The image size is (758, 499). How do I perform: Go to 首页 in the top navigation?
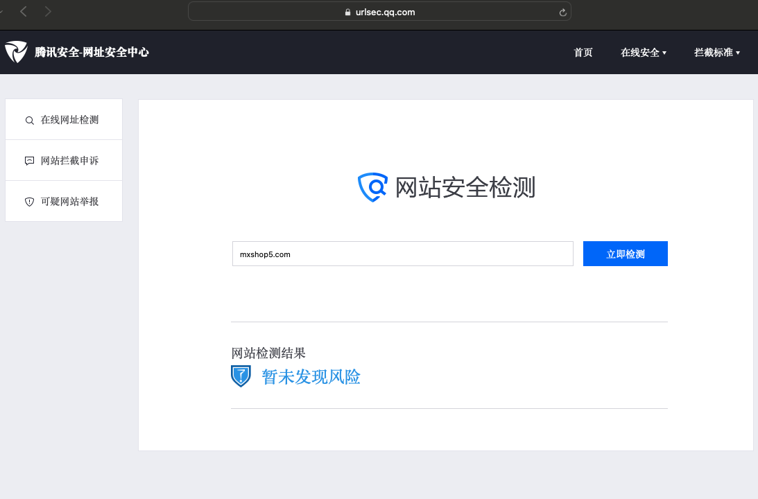tap(583, 52)
